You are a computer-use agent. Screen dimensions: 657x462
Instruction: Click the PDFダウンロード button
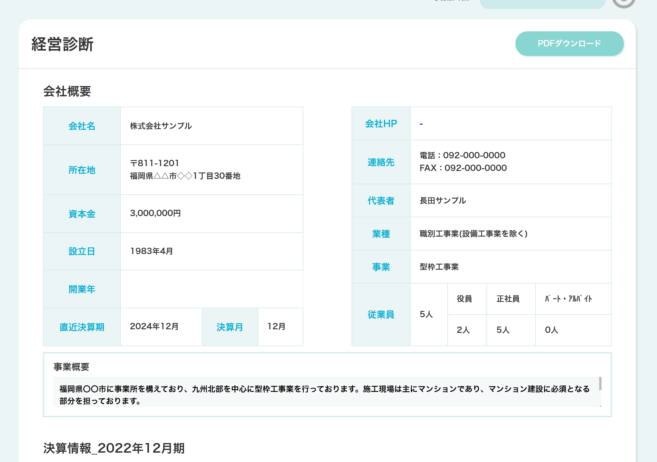point(569,43)
